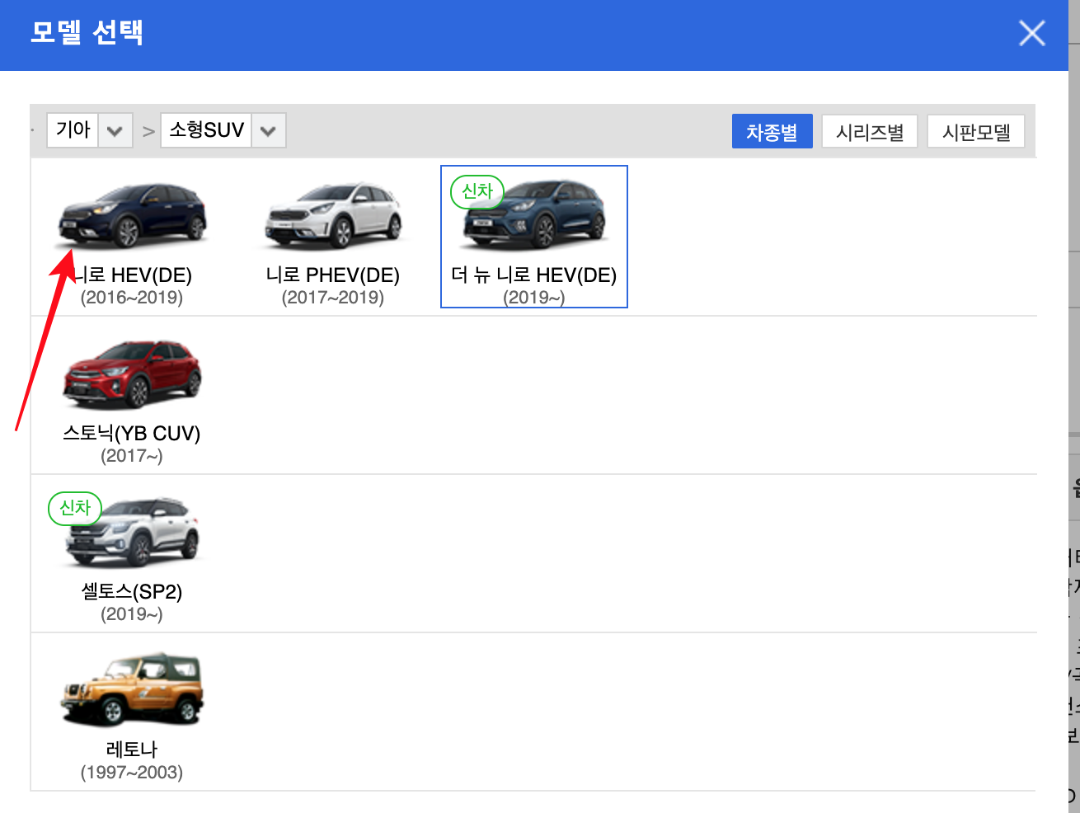Click the 니로 PHEV(DE) model name
The height and width of the screenshot is (813, 1080).
point(333,275)
